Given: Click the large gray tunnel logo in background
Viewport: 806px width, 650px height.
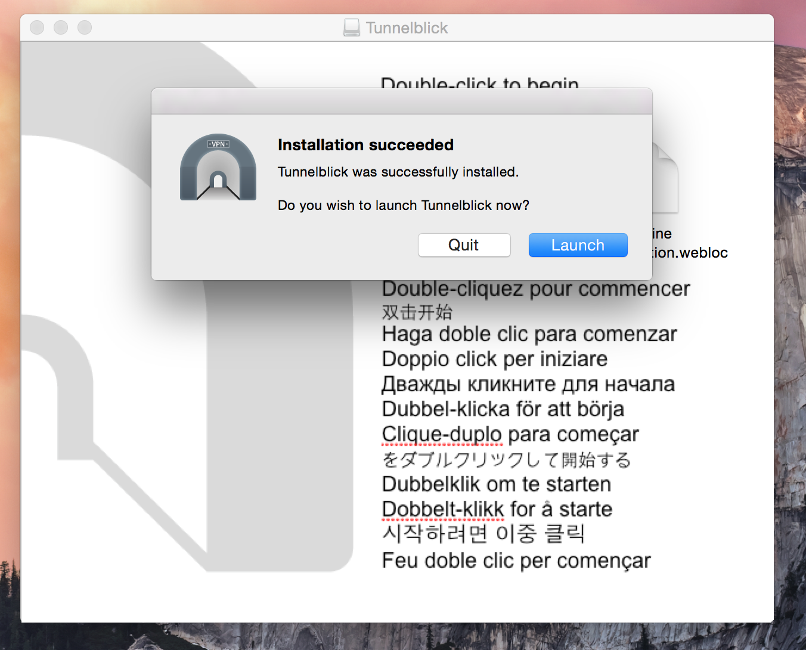Looking at the screenshot, I should [x=119, y=417].
